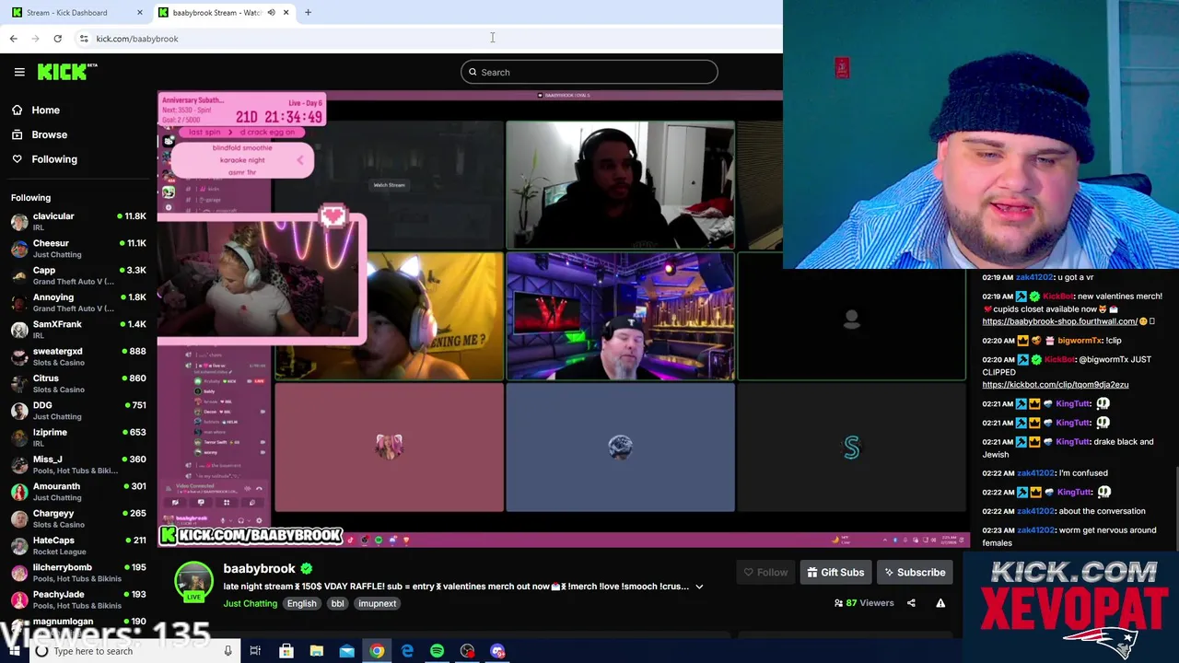Open Amouranth channel avatar in sidebar
Viewport: 1179px width, 663px height.
pyautogui.click(x=19, y=492)
